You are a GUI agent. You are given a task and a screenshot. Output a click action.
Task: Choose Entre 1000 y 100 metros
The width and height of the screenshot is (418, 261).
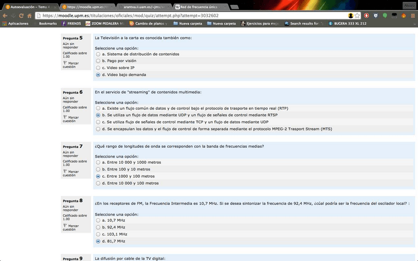tap(98, 176)
